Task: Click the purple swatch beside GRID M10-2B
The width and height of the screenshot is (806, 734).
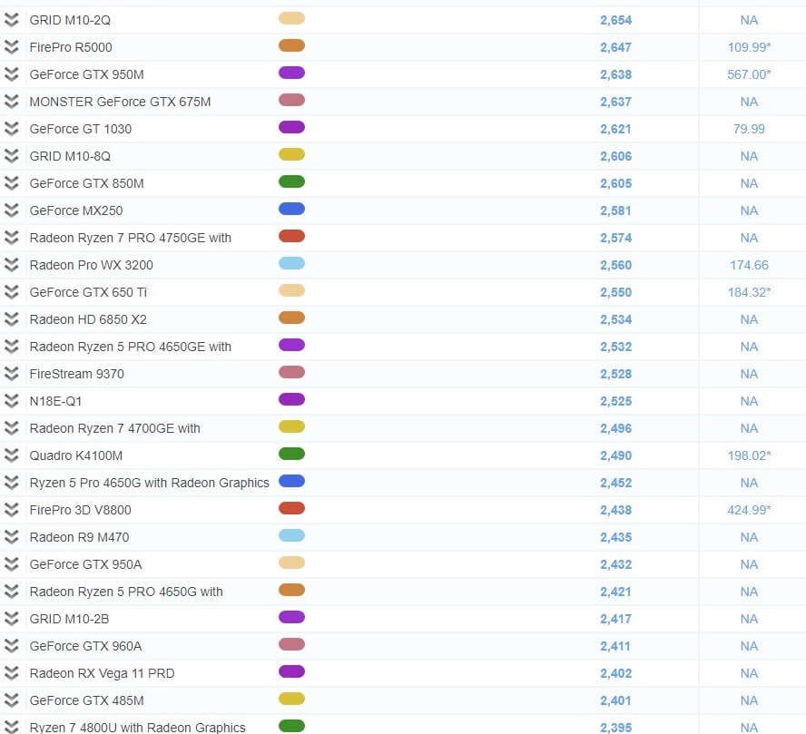Action: (x=291, y=617)
